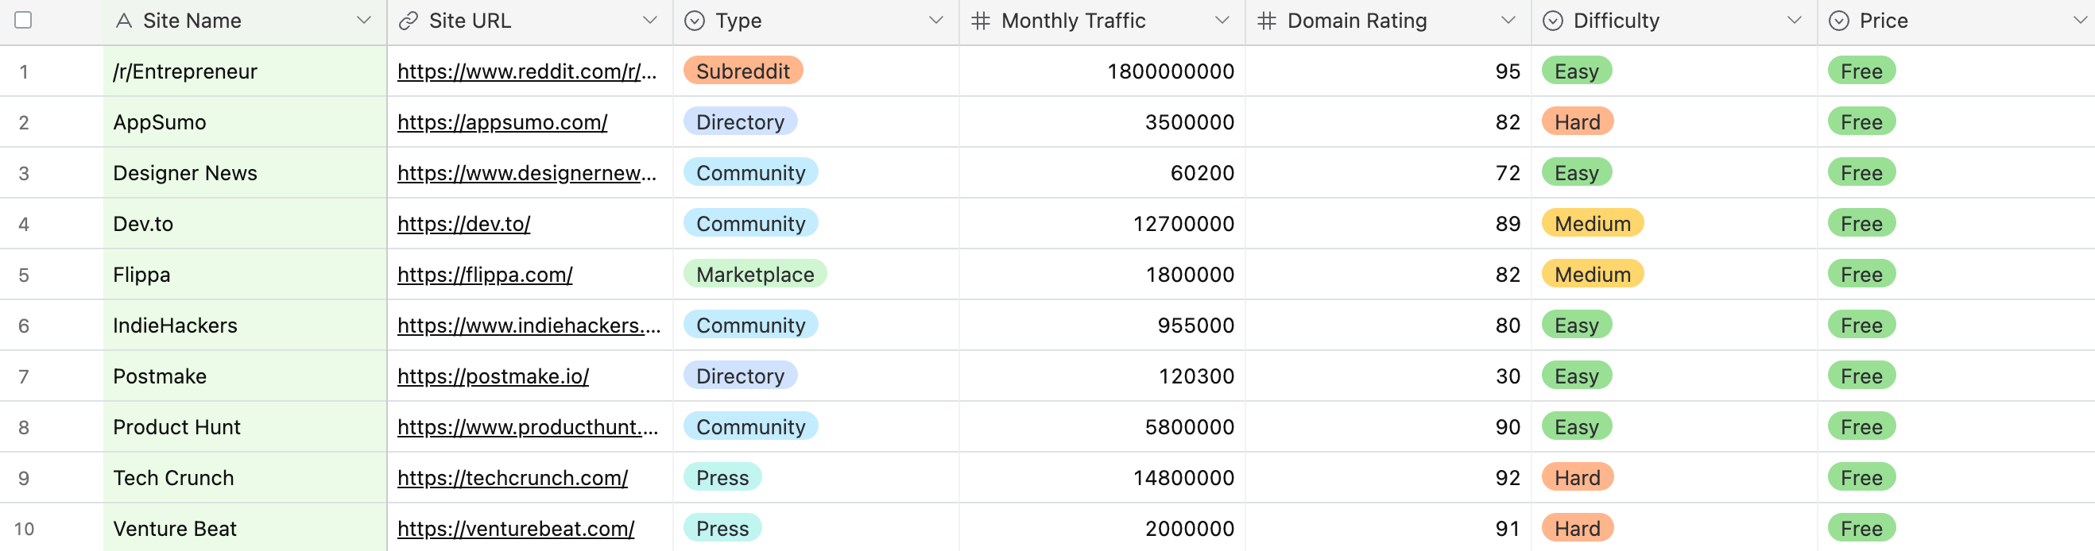
Task: Click Flippa's Medium difficulty tag
Action: click(x=1593, y=274)
